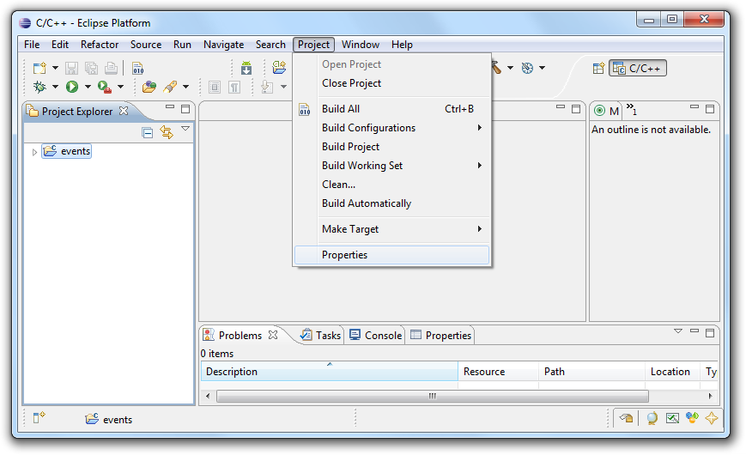The height and width of the screenshot is (455, 746).
Task: Open the External Tools dropdown arrow
Action: pyautogui.click(x=120, y=87)
